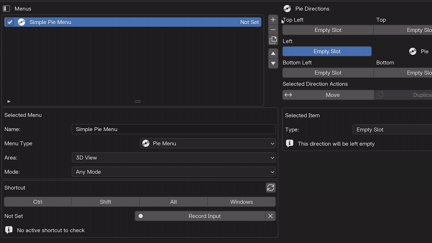Viewport: 432px width, 243px height.
Task: Click info icon beside direction left empty
Action: [289, 143]
